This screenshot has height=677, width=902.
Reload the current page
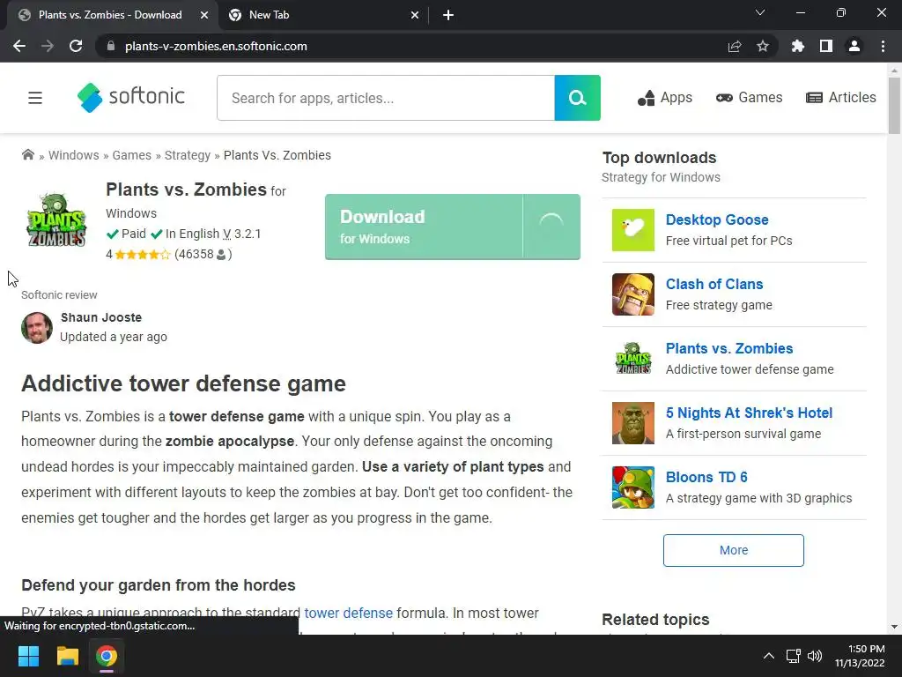point(76,46)
